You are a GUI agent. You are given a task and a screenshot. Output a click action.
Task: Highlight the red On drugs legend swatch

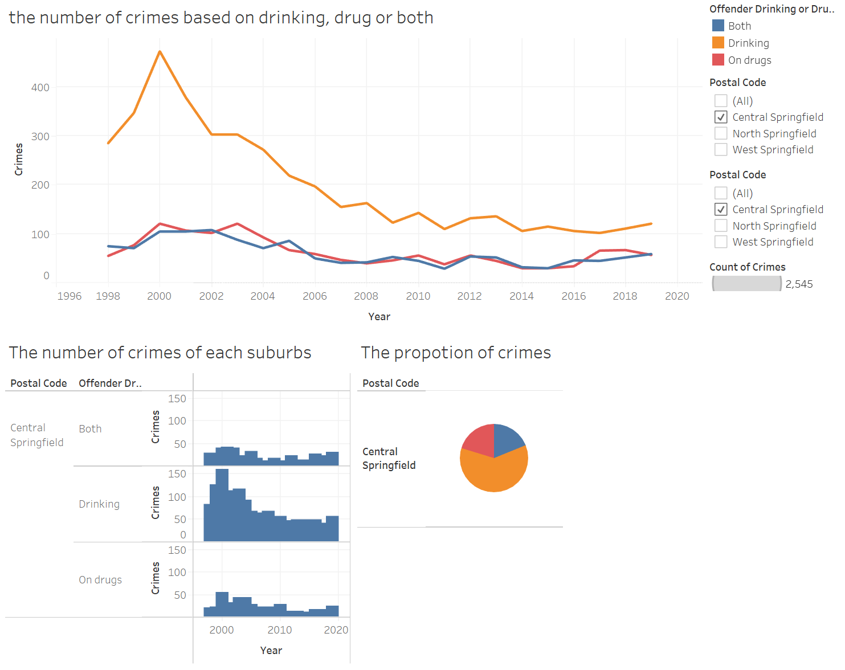click(x=718, y=60)
